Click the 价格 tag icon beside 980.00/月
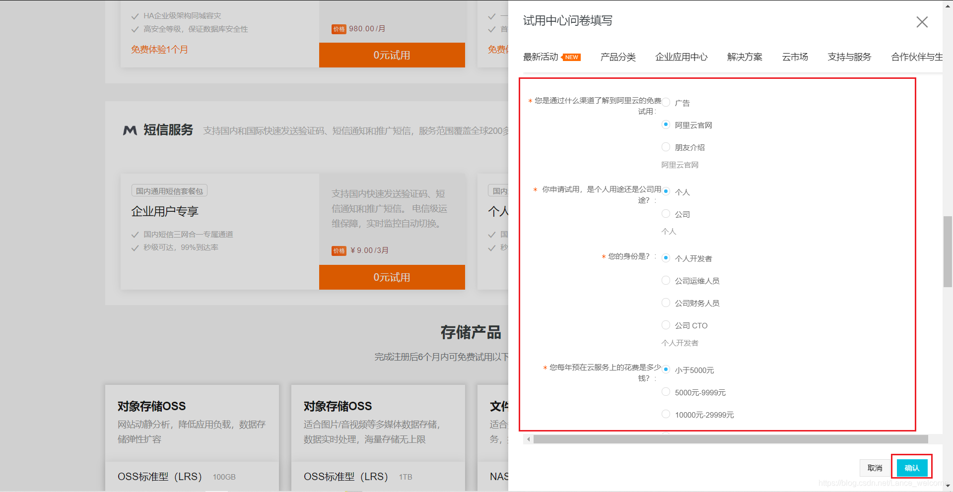953x492 pixels. 339,29
